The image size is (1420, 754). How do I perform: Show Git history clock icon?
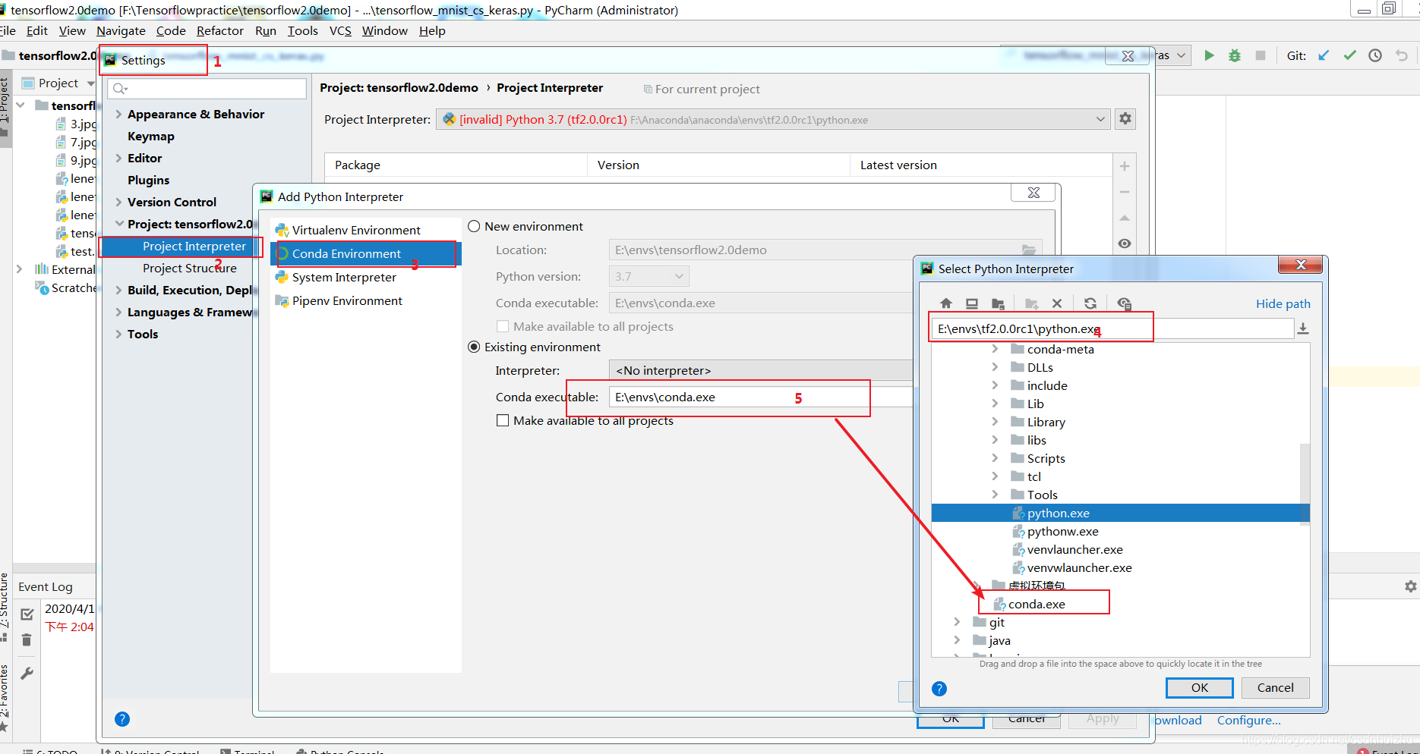click(x=1375, y=55)
